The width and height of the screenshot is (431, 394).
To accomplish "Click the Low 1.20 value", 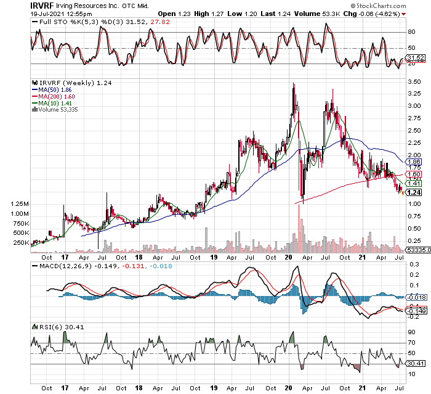I will click(242, 14).
